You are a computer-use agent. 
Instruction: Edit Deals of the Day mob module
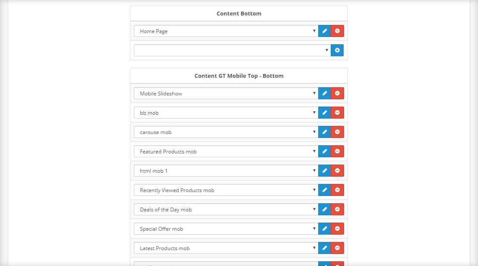tap(325, 209)
